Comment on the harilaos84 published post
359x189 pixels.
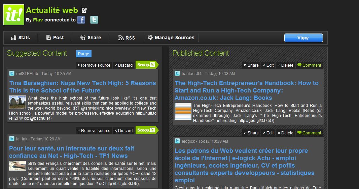click(x=309, y=65)
